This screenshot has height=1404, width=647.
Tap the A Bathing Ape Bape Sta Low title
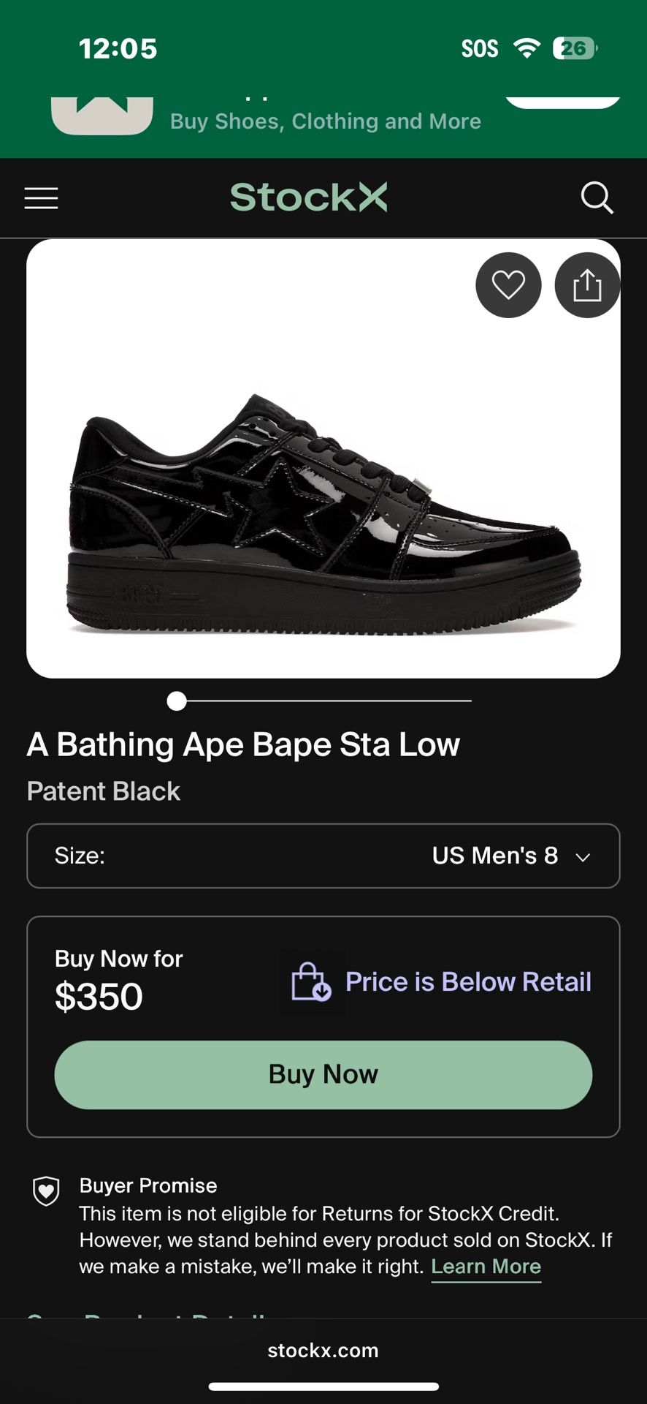[243, 744]
